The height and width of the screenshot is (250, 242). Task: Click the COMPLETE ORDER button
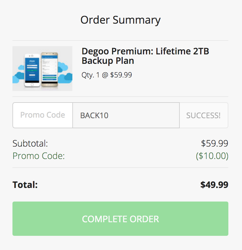[x=120, y=219]
